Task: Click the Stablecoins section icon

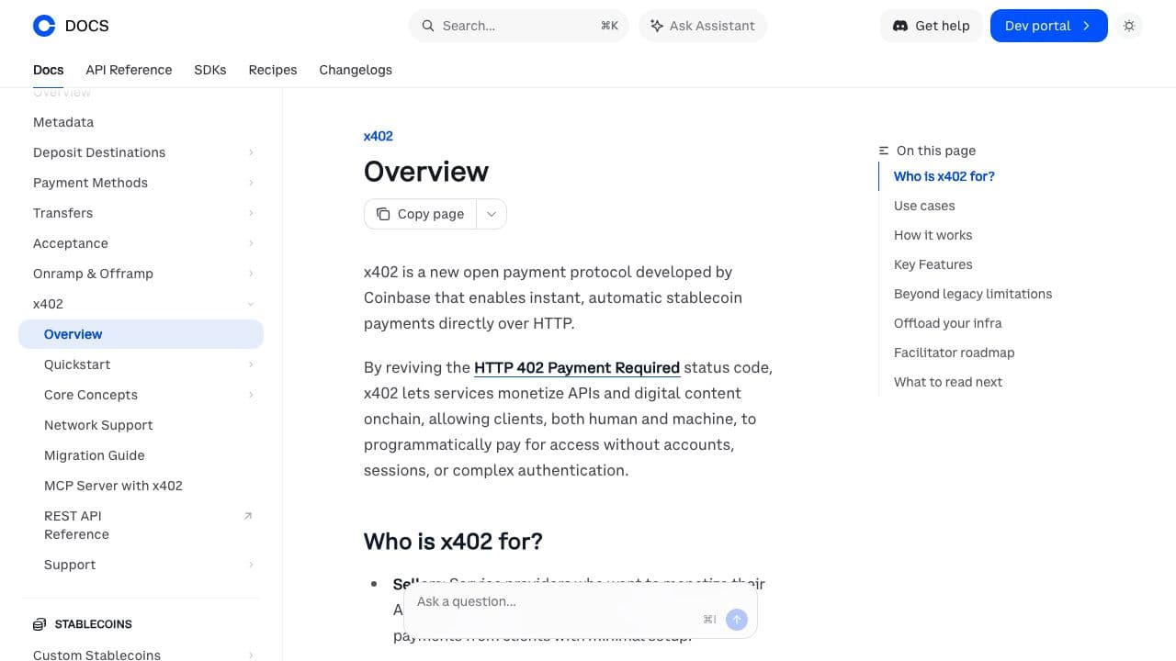Action: click(x=40, y=624)
